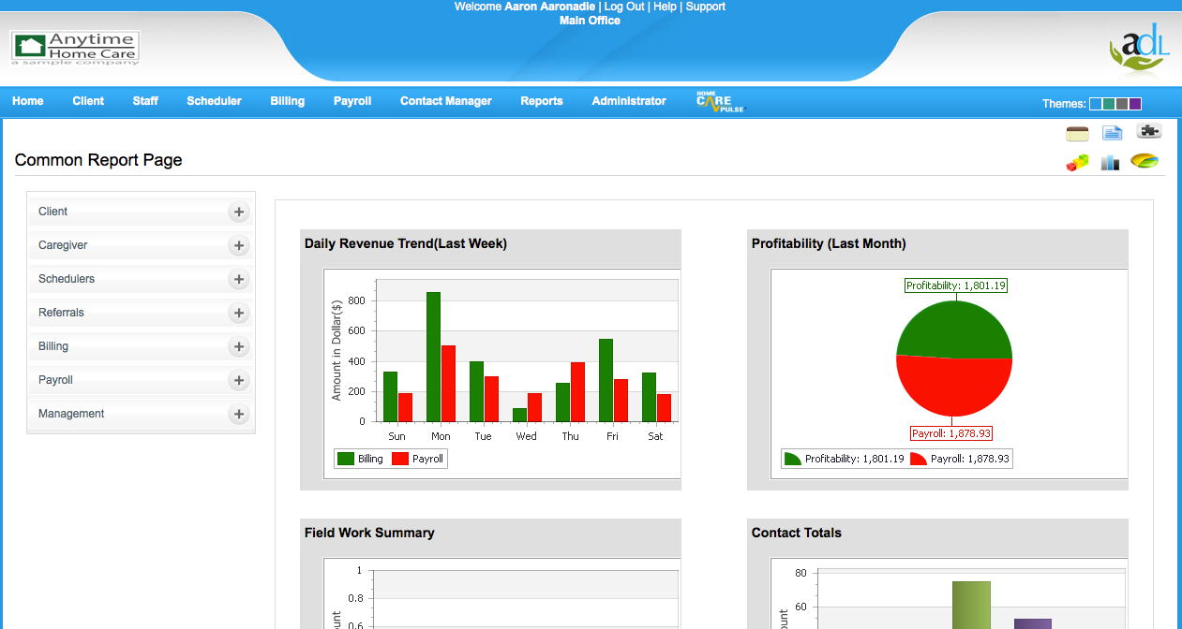This screenshot has width=1182, height=629.
Task: Click the Anytime Home Care logo
Action: tap(76, 48)
